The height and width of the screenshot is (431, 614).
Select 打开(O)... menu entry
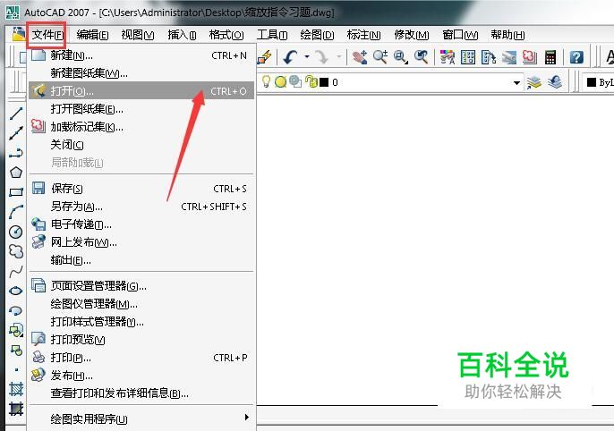pos(141,90)
